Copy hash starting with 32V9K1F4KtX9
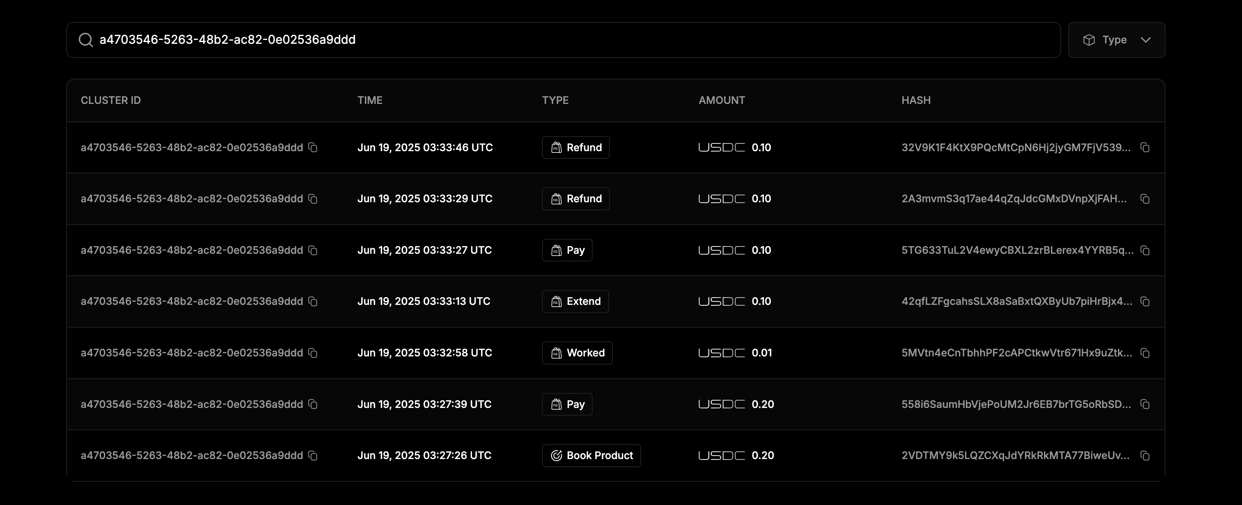The width and height of the screenshot is (1242, 505). tap(1145, 147)
